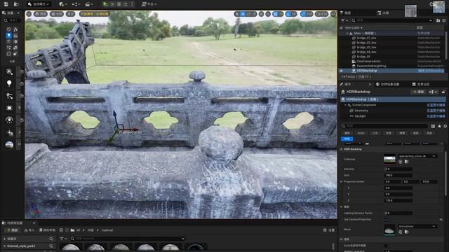
Task: Click the Cubemap texture thumbnail
Action: point(389,159)
